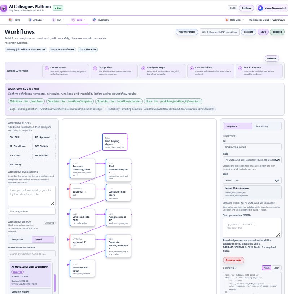The image size is (288, 294).
Task: Click Find suggestions button
Action: click(32, 211)
